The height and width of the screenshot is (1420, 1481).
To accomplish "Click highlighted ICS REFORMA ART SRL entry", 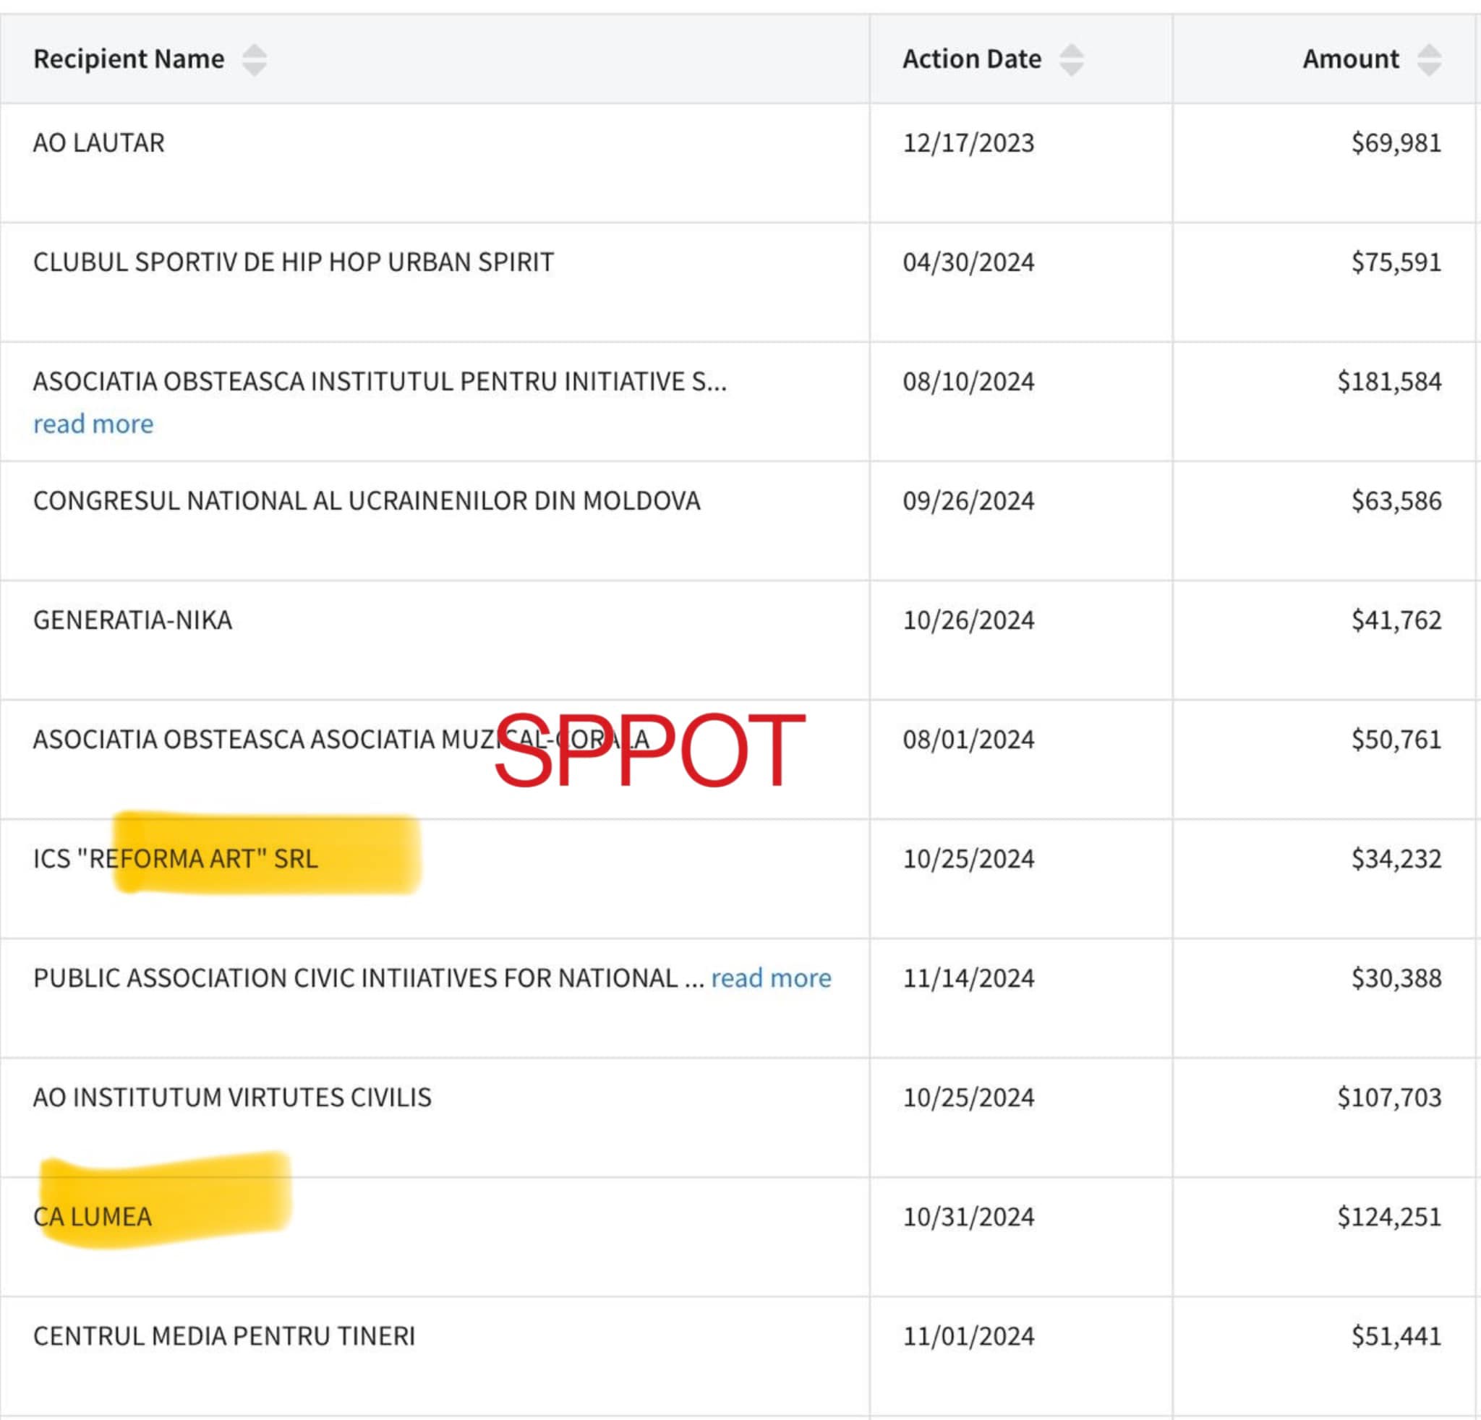I will 175,859.
